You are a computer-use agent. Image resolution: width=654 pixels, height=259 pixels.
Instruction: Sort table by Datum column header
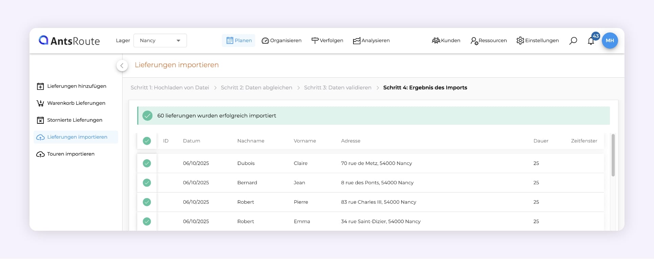191,141
